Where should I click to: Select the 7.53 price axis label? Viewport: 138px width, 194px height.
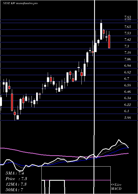pos(128,33)
